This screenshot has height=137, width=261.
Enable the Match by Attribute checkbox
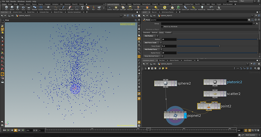point(162,27)
